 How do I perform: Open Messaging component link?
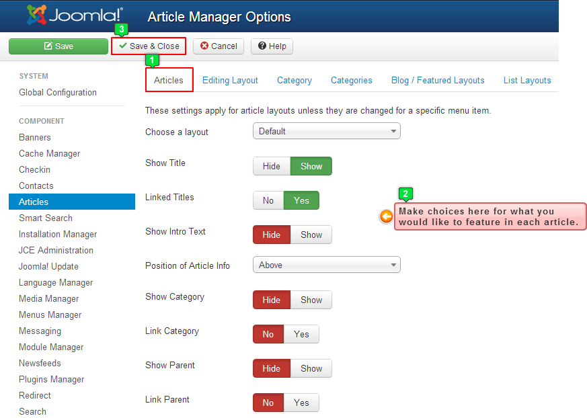pos(40,331)
